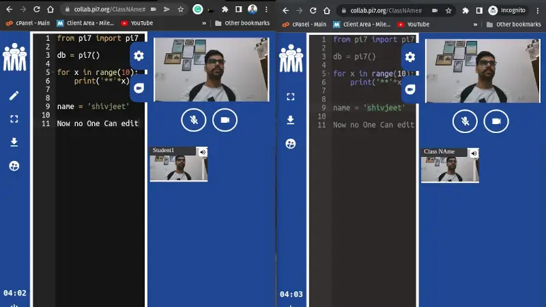Click download icon in left window sidebar
This screenshot has height=307, width=546.
click(14, 142)
